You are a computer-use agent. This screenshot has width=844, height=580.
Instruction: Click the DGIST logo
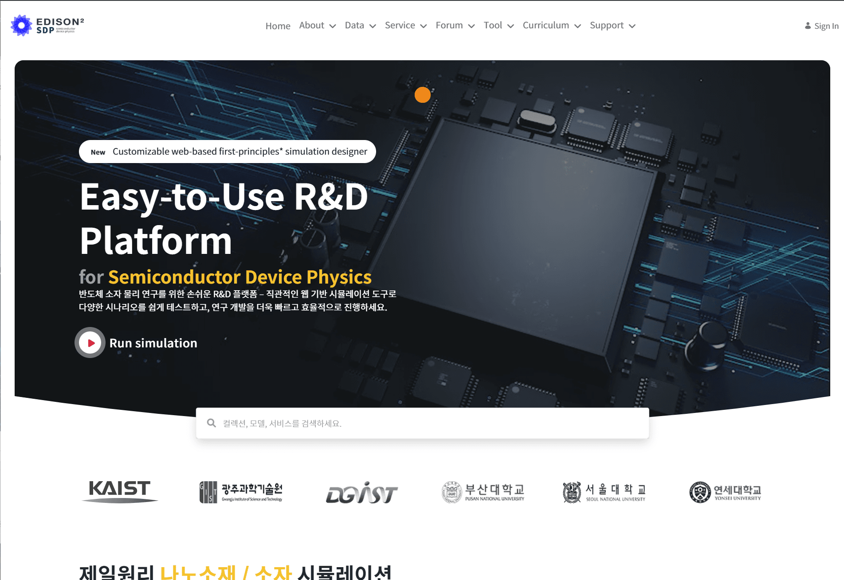(361, 493)
